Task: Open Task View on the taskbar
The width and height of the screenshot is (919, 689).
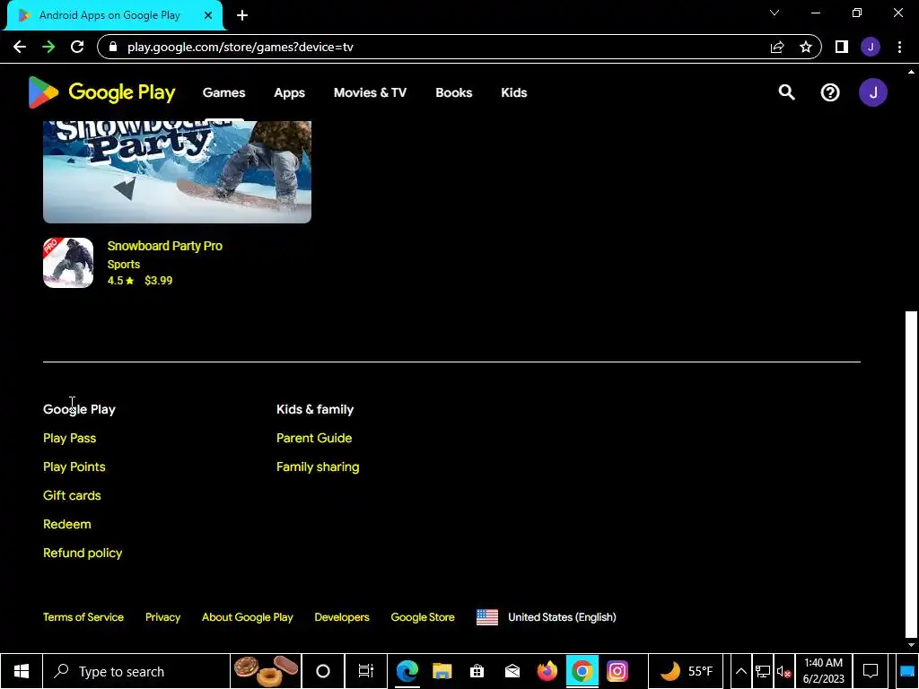Action: [x=366, y=671]
